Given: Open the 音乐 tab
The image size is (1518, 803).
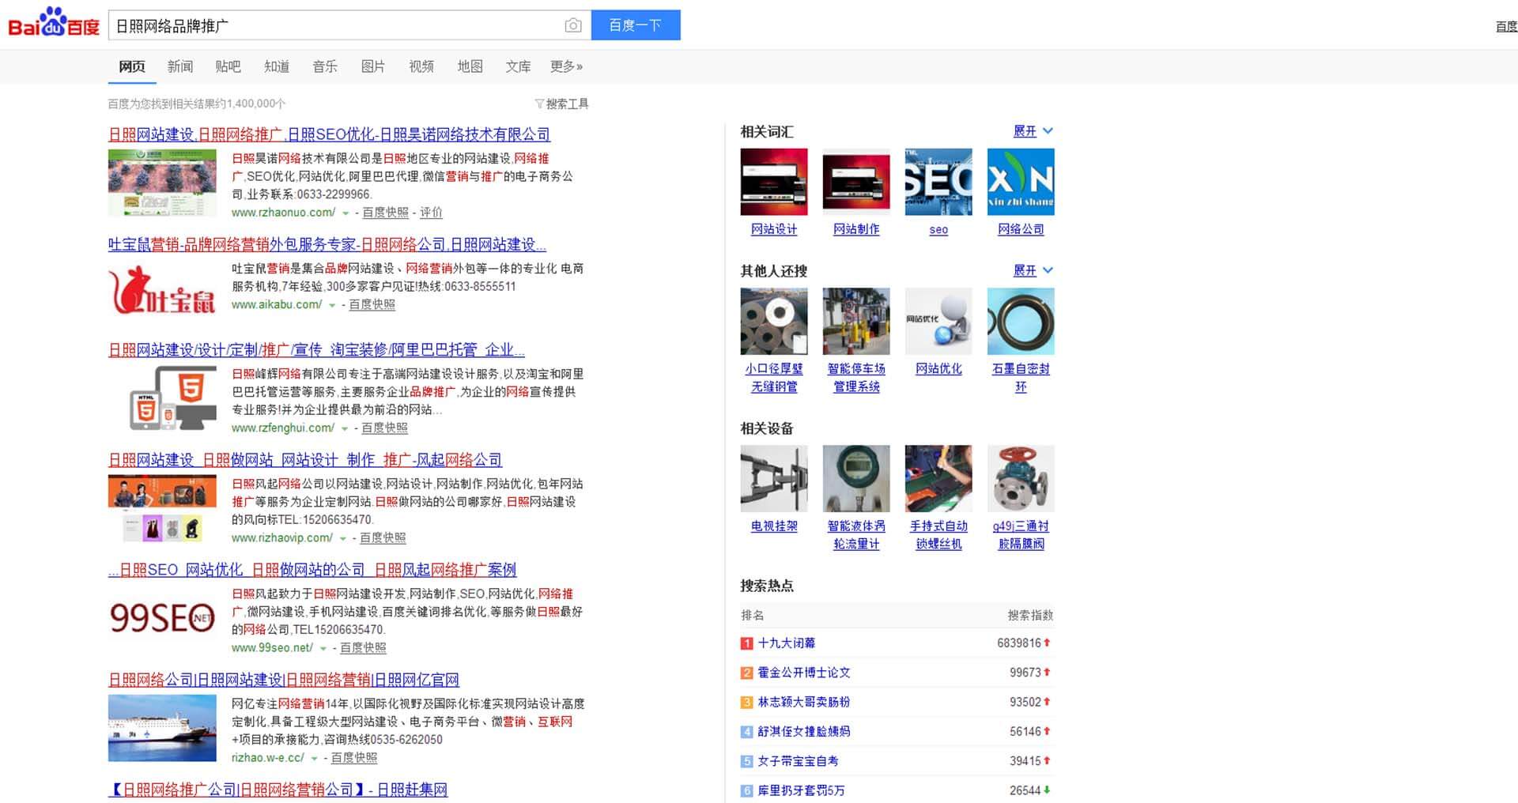Looking at the screenshot, I should (x=325, y=66).
